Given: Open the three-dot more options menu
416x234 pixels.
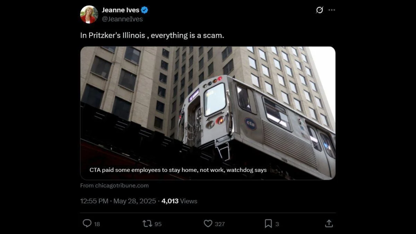Looking at the screenshot, I should [332, 10].
